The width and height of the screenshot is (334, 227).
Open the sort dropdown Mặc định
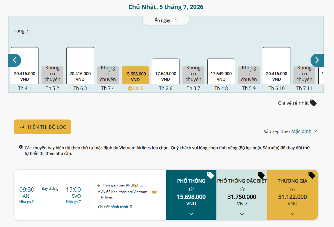tap(304, 131)
